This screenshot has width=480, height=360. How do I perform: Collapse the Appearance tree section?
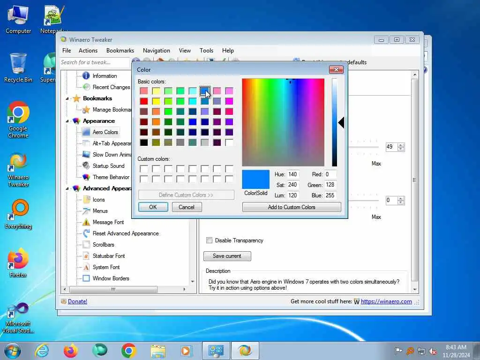point(67,121)
